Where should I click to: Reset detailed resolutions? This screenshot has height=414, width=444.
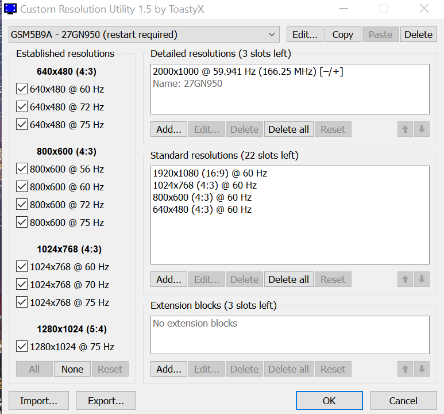pos(333,129)
